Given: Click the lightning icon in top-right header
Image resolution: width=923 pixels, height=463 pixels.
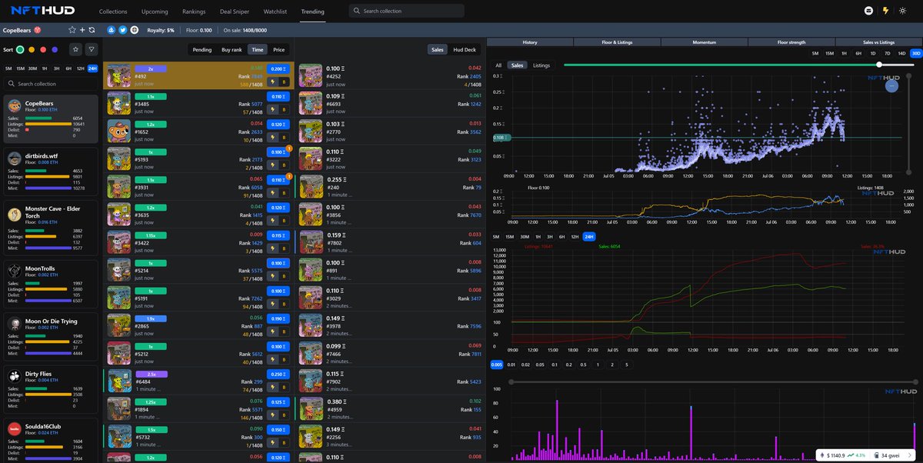Looking at the screenshot, I should tap(885, 11).
